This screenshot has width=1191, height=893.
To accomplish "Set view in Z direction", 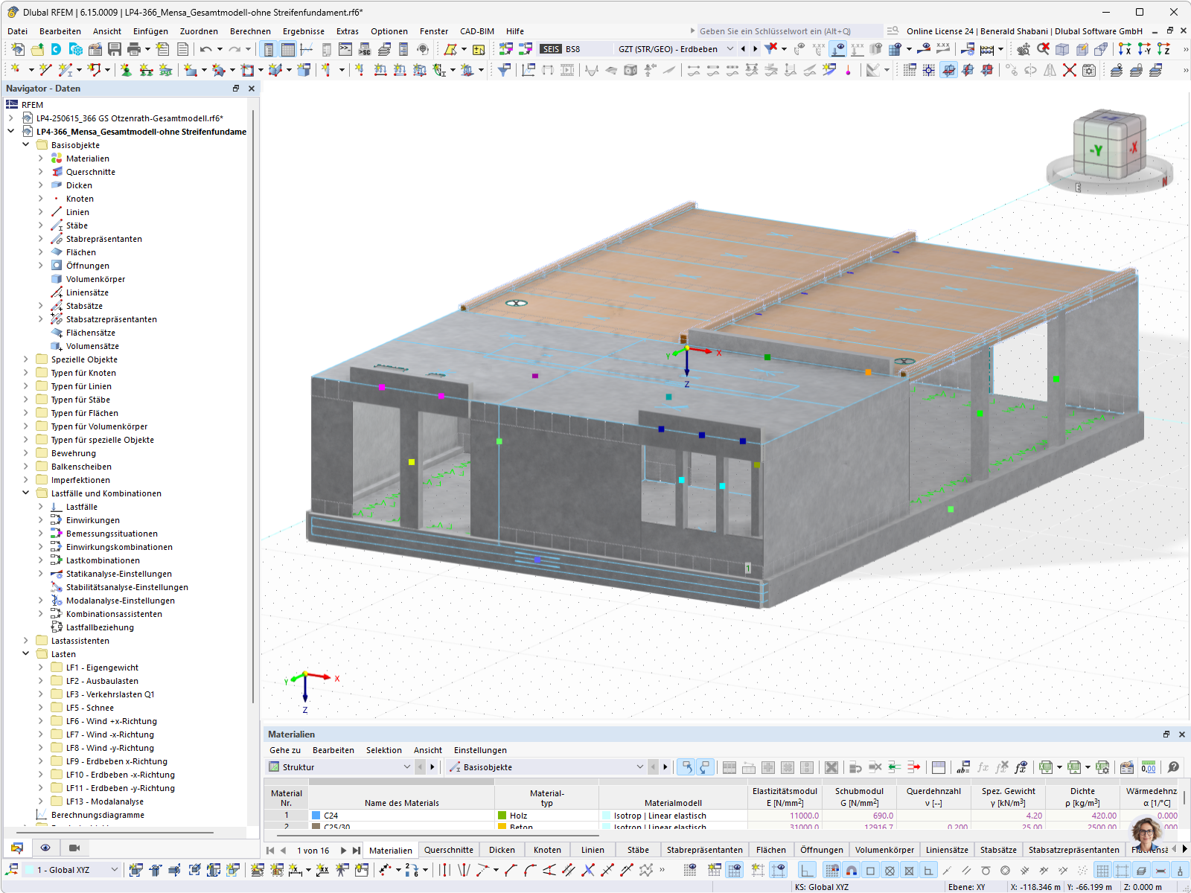I will tap(1163, 49).
